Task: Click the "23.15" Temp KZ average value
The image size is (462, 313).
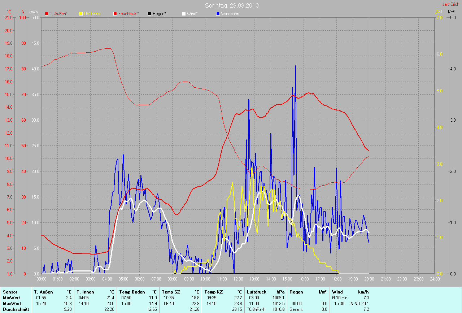Action: (x=237, y=309)
